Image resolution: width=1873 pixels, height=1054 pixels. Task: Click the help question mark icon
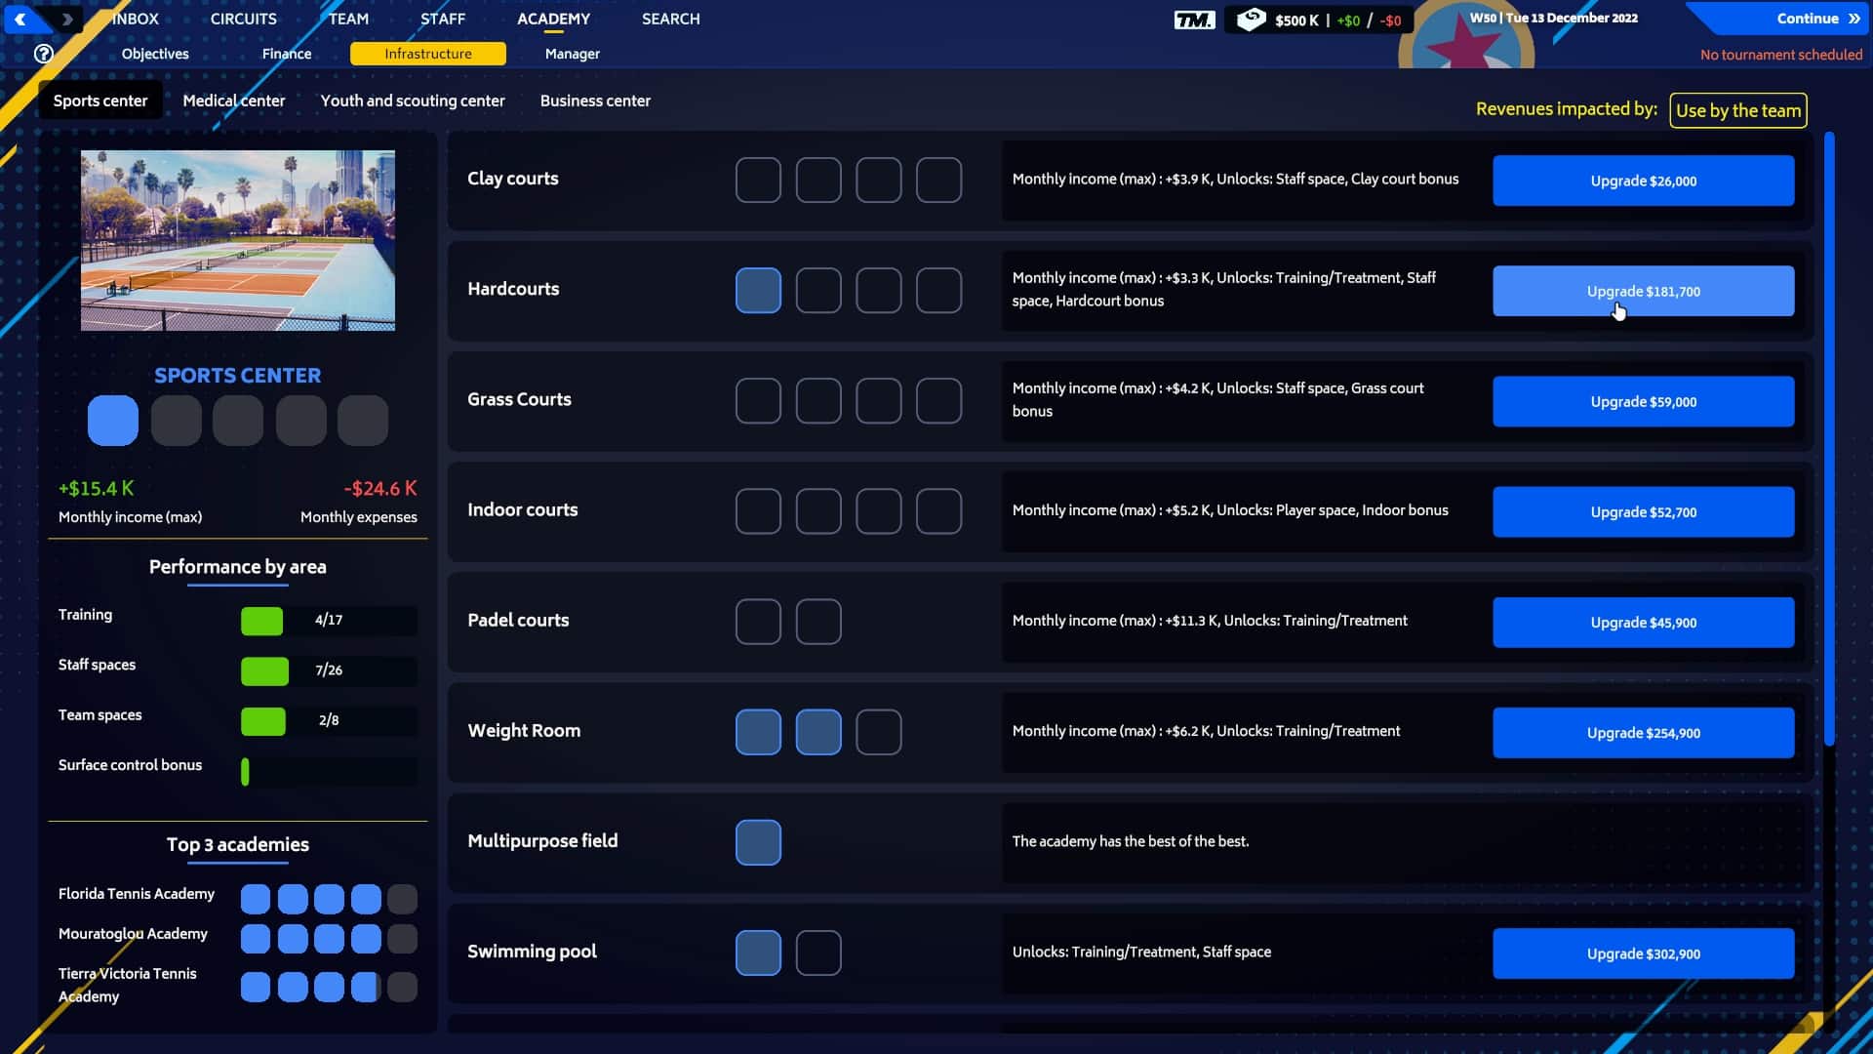coord(43,54)
